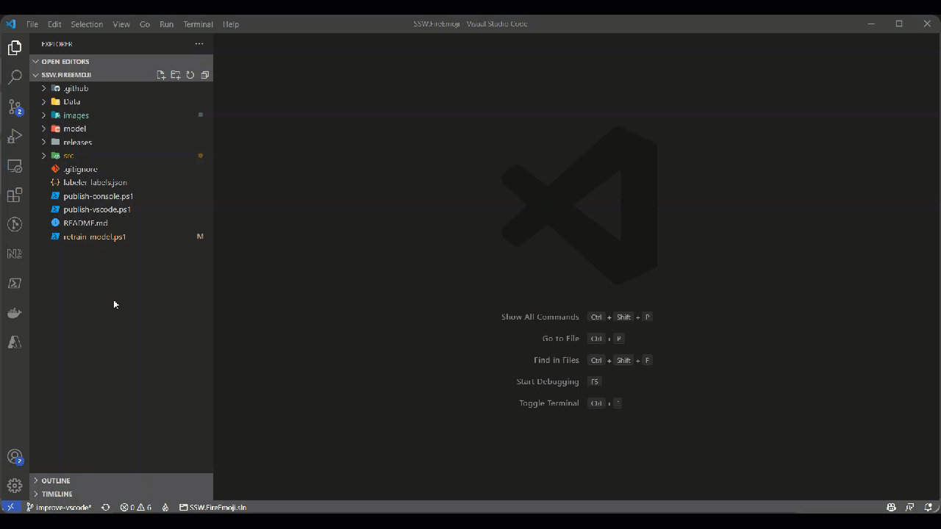Click the Synchronize Changes icon in the status bar
Screen dimensions: 941x529
point(106,508)
